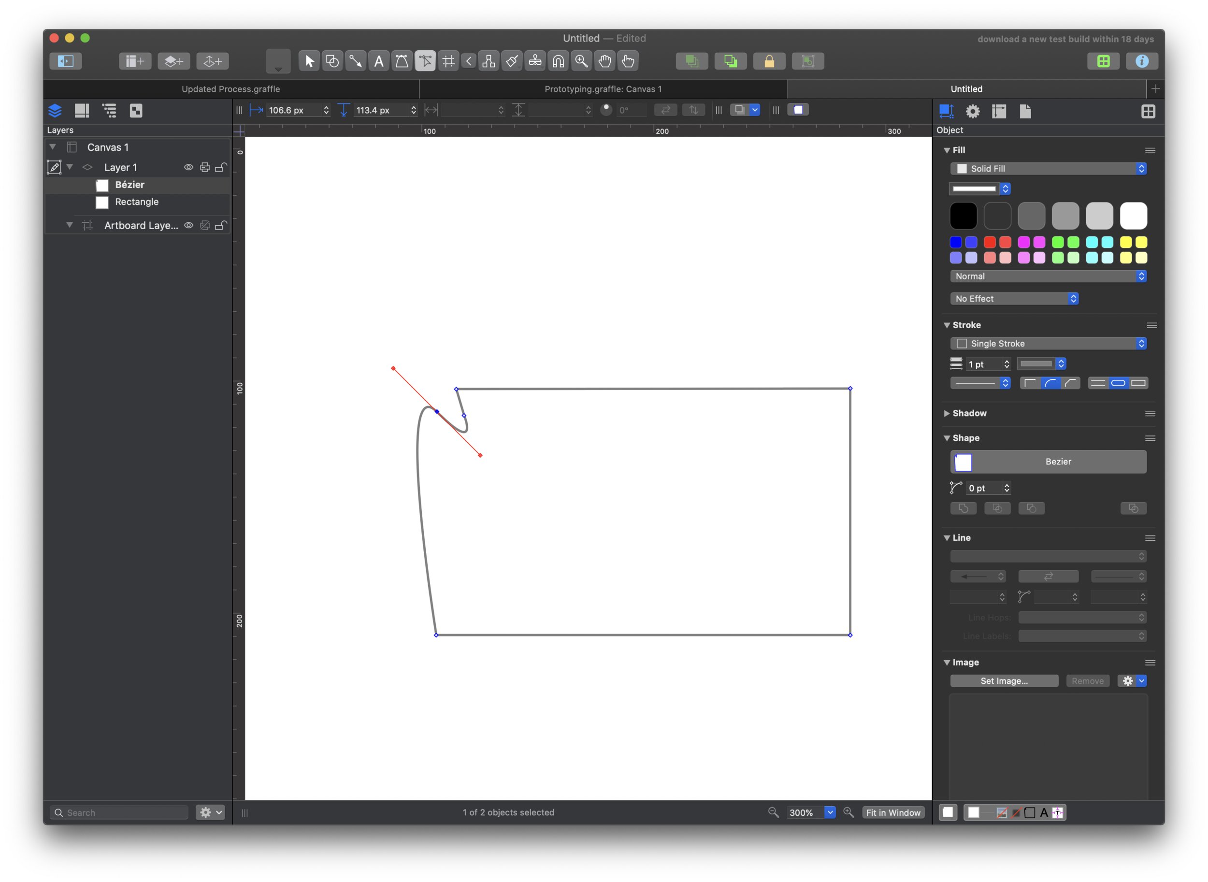Select the Line connection tool
The height and width of the screenshot is (882, 1208).
pyautogui.click(x=356, y=61)
